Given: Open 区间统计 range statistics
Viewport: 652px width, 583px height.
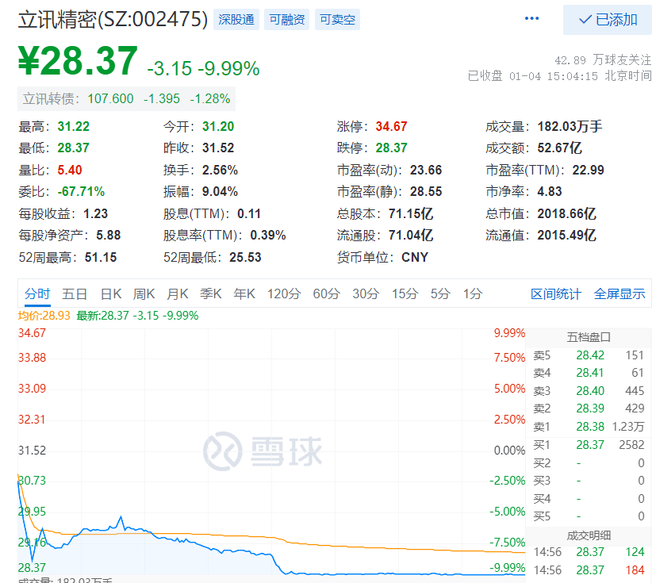Looking at the screenshot, I should pyautogui.click(x=556, y=293).
